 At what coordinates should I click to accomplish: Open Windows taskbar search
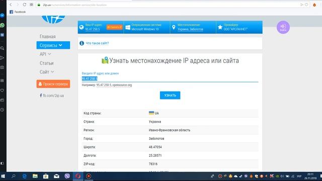coord(14,176)
